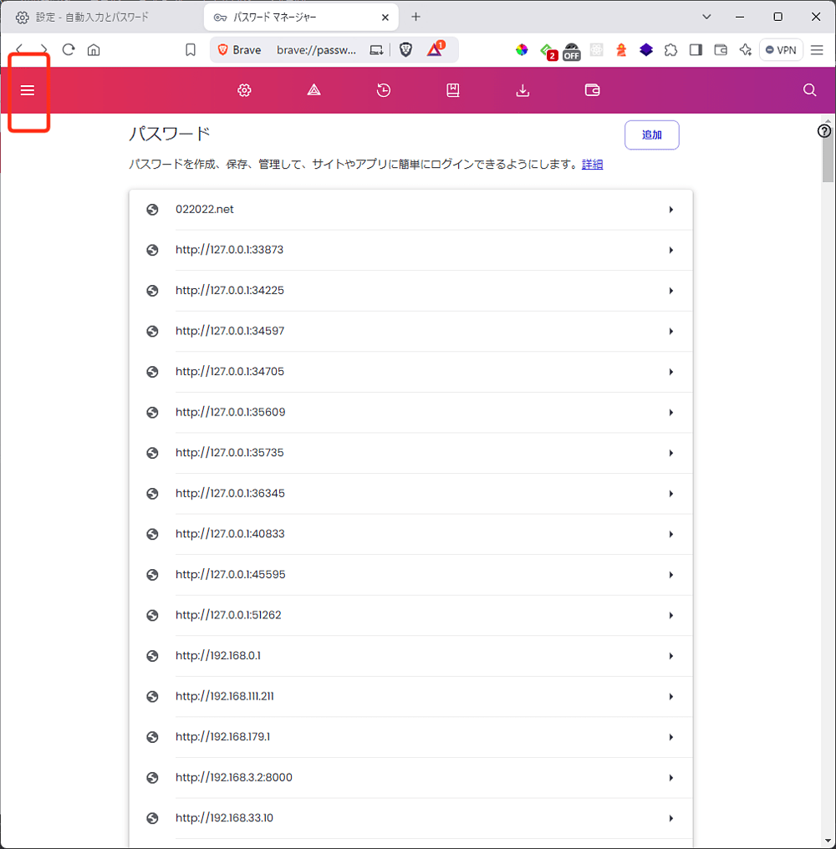
Task: Open Brave Rewards triangle icon in pink header
Action: coord(313,90)
